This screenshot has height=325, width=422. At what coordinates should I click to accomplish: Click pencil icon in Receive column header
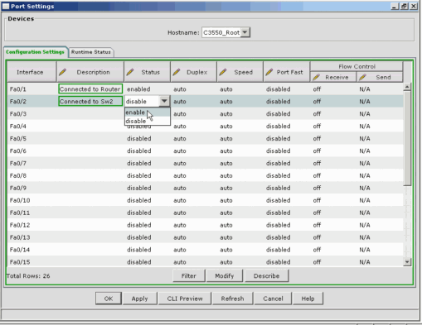click(x=316, y=77)
